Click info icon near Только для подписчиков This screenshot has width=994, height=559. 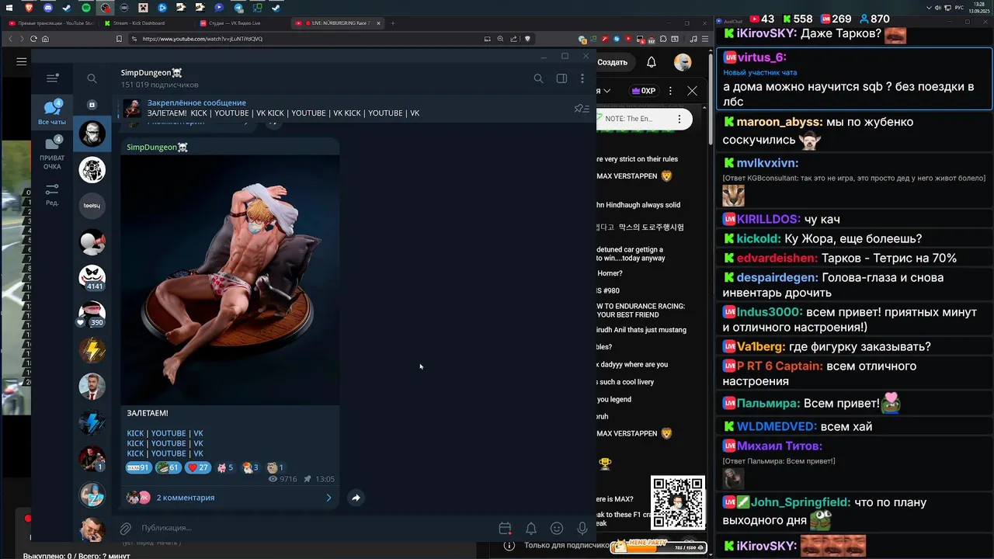(509, 546)
